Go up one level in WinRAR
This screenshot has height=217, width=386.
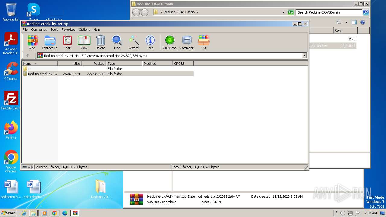(x=28, y=55)
